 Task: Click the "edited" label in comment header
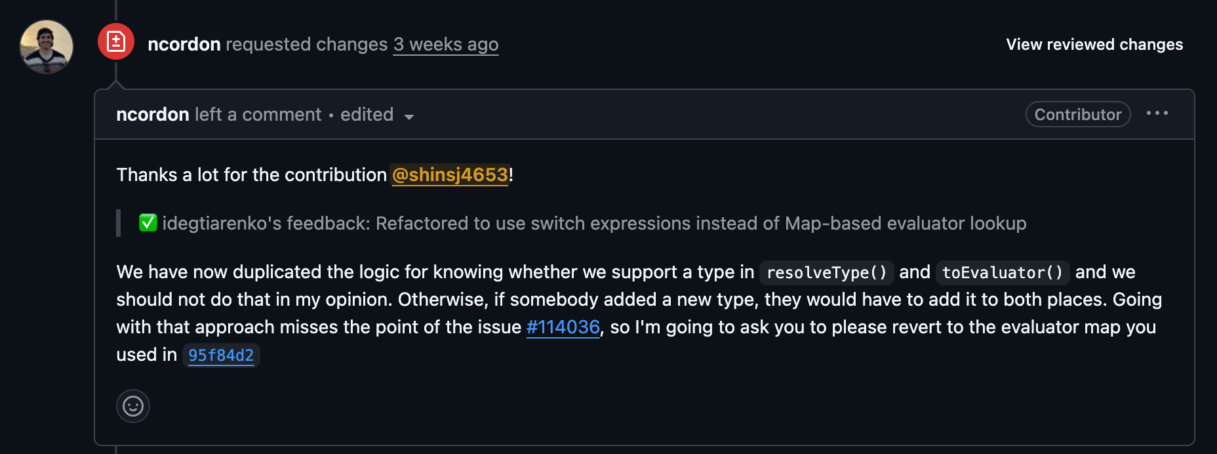(367, 115)
